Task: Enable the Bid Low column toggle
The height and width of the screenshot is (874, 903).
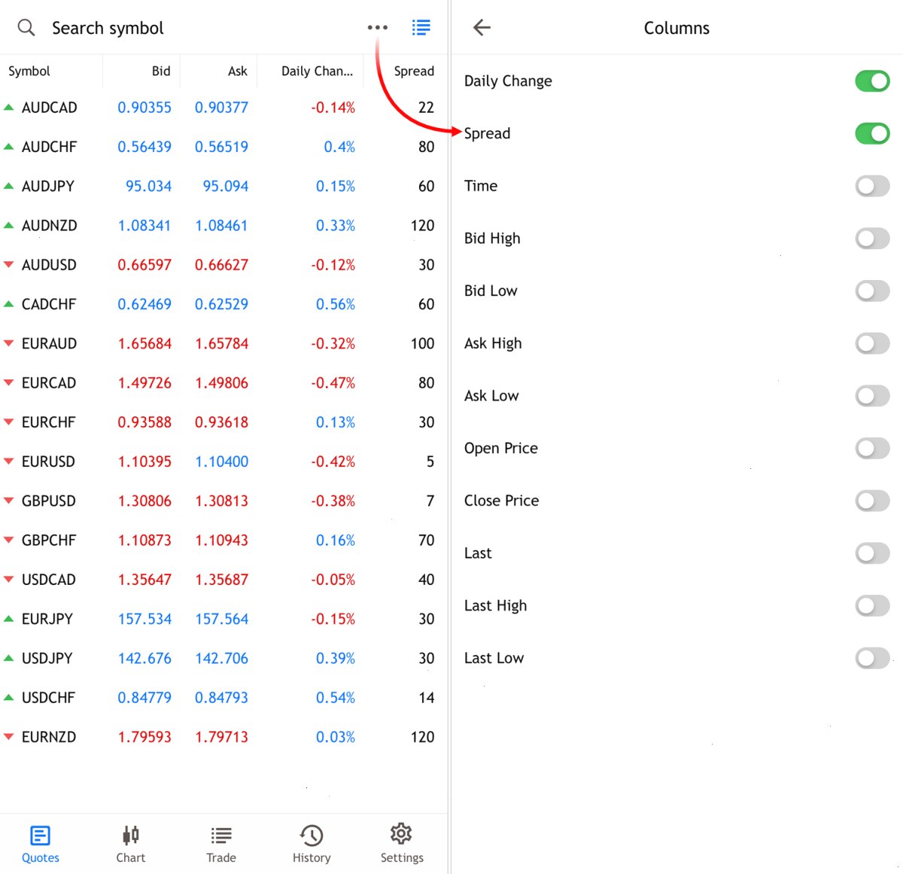Action: click(872, 291)
